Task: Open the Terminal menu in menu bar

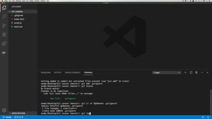Action: (x=37, y=1)
